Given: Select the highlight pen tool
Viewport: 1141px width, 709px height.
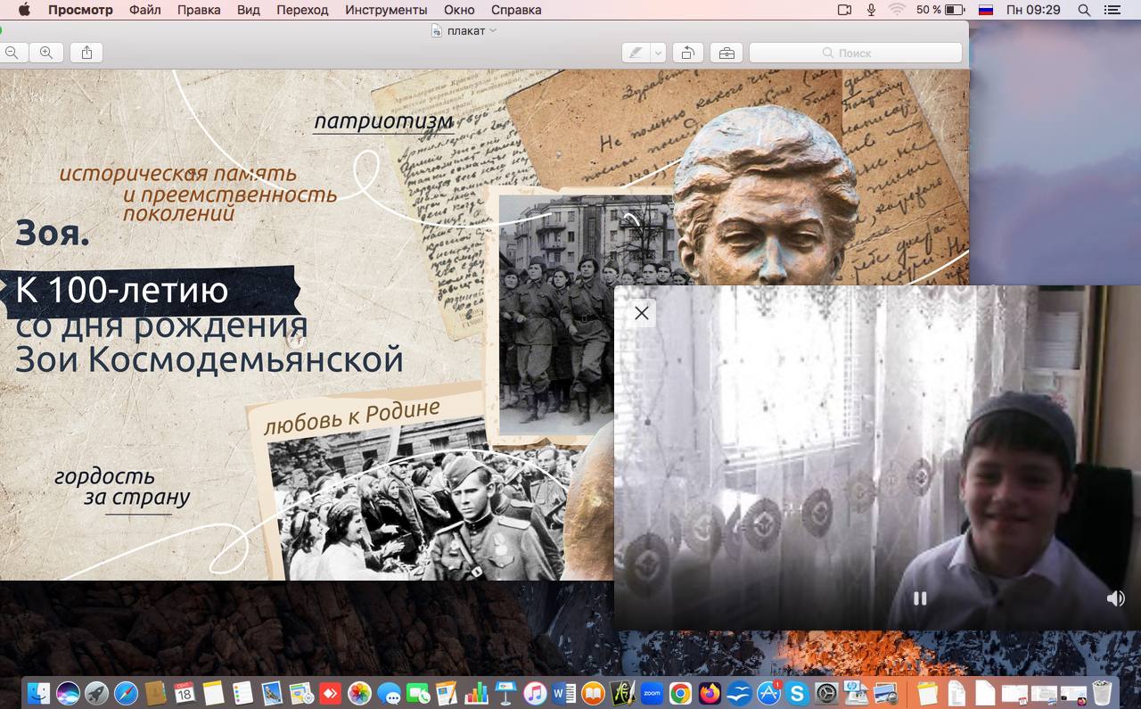Looking at the screenshot, I should [636, 53].
